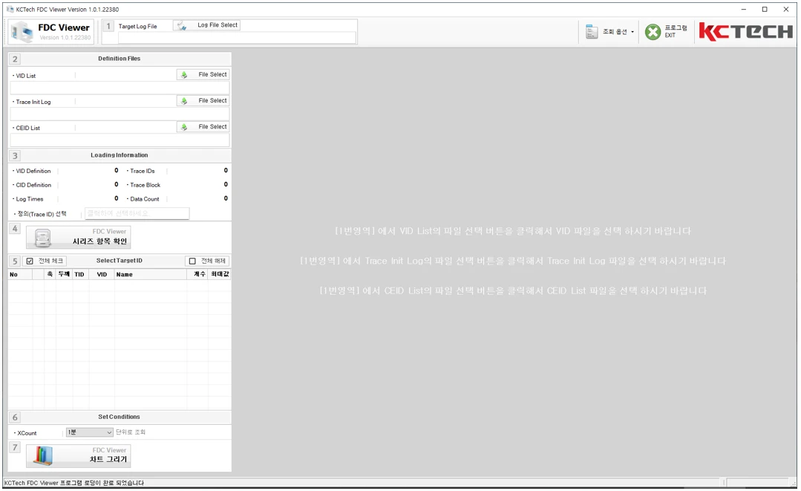Click File Select for CEID List
The height and width of the screenshot is (491, 801).
(203, 127)
